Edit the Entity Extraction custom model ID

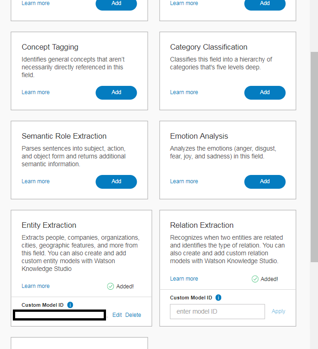point(117,315)
